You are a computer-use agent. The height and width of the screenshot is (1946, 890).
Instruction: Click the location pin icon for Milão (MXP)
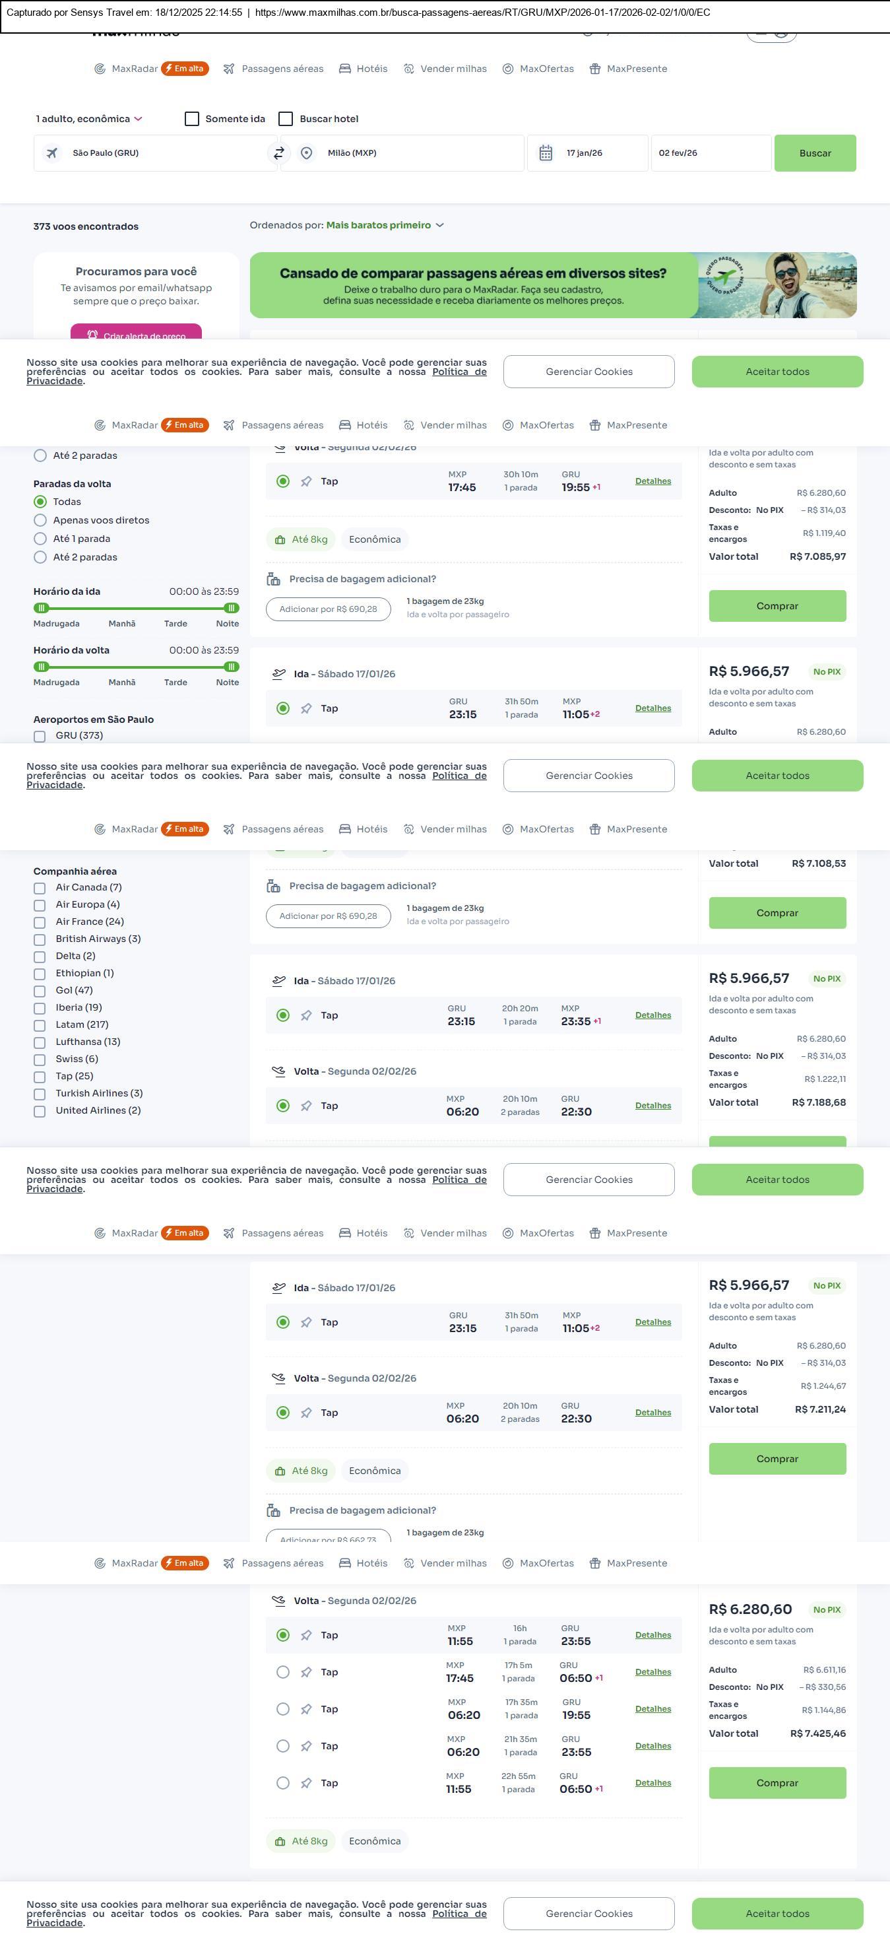coord(307,153)
